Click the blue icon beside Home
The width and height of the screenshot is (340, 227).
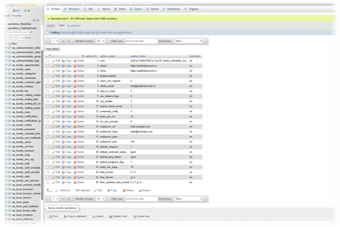coord(18,10)
